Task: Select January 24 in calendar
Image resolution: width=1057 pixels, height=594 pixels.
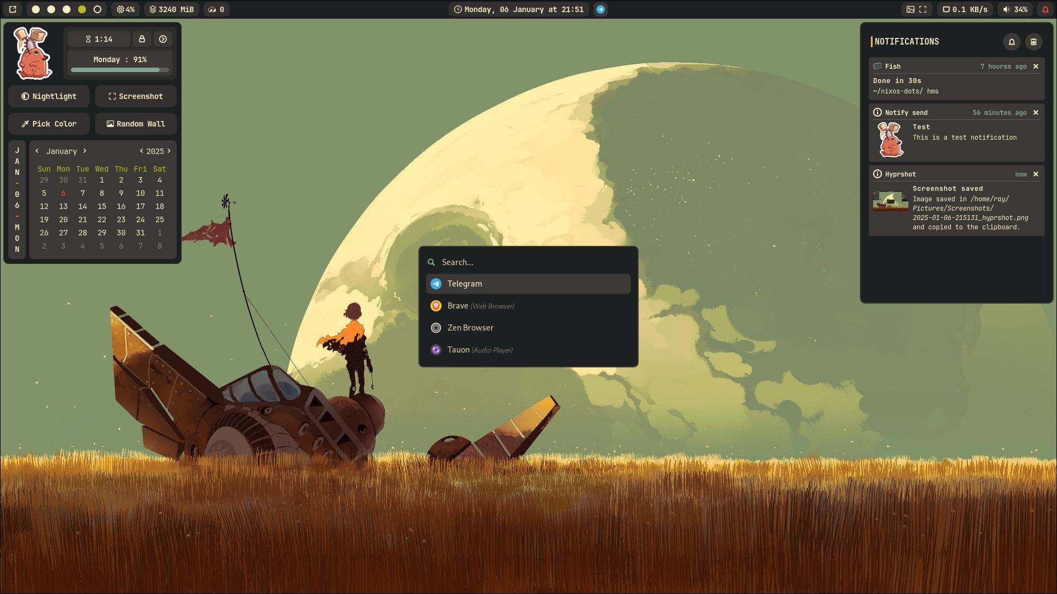Action: (140, 219)
